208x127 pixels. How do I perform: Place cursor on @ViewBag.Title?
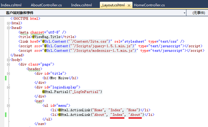click(46, 37)
